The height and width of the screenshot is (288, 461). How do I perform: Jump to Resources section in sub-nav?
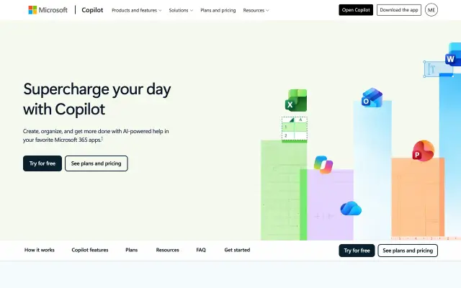(x=168, y=250)
